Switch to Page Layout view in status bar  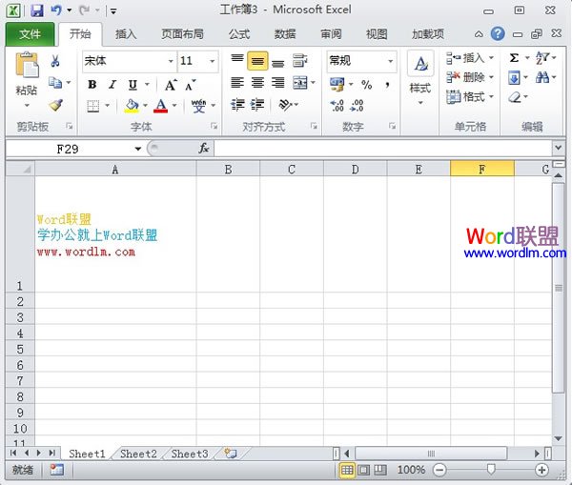(363, 470)
